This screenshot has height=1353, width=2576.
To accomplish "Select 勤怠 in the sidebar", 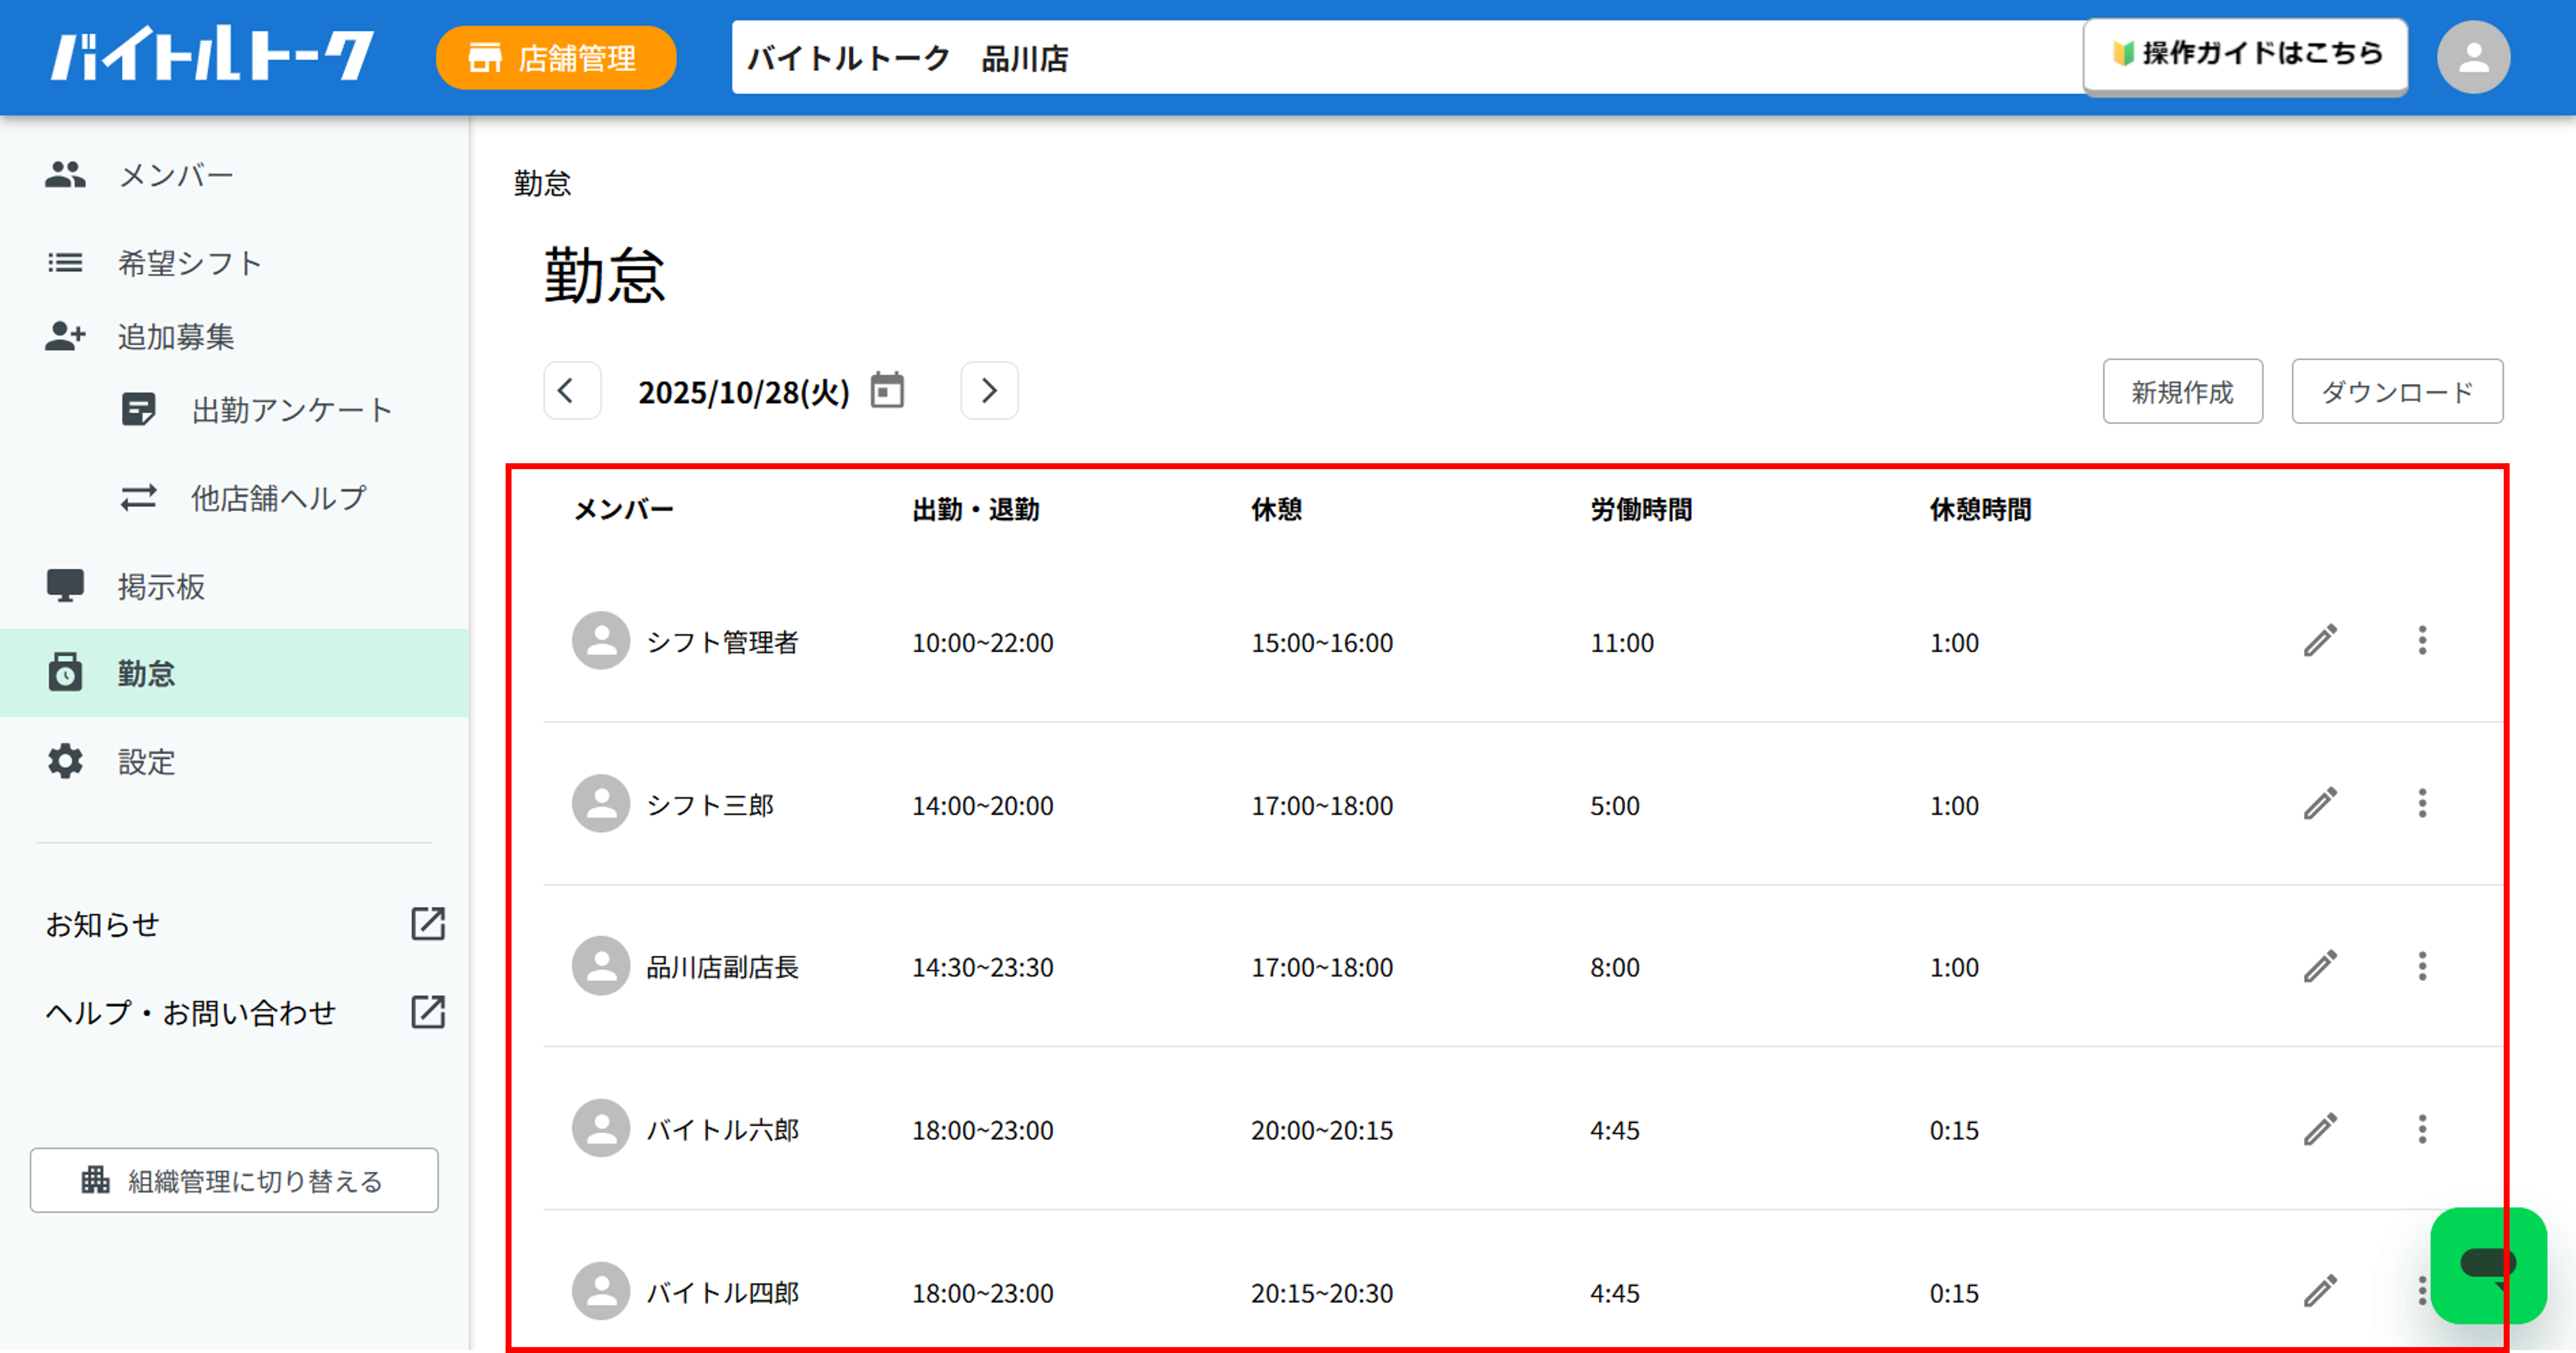I will coord(234,672).
